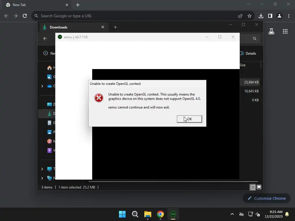Viewport: 295px width, 221px height.
Task: Expand the This PC node in the sidebar
Action: tap(42, 169)
